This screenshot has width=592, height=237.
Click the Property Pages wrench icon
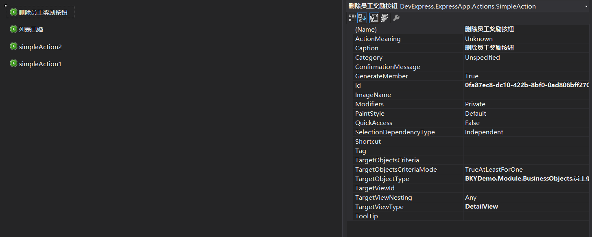click(396, 18)
